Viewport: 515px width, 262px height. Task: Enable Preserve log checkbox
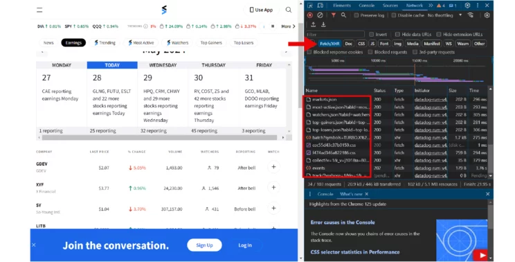coord(356,15)
